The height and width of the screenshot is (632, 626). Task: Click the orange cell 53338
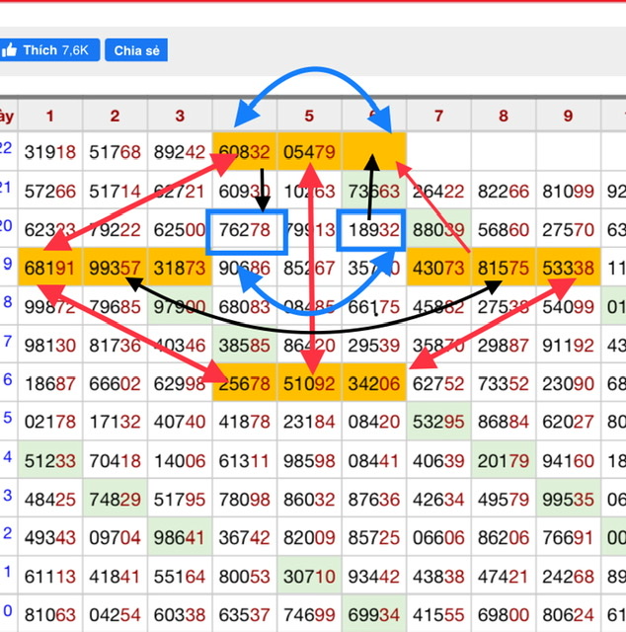coord(568,269)
